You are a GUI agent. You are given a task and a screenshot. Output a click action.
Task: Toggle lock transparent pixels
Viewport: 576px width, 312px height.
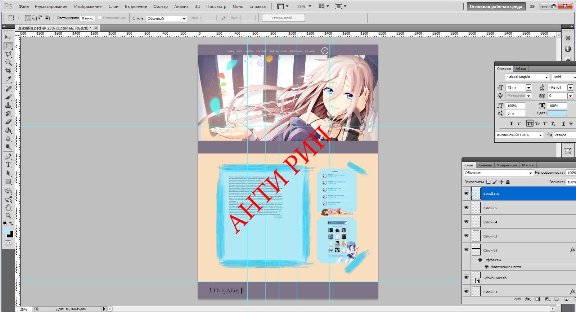pyautogui.click(x=488, y=182)
